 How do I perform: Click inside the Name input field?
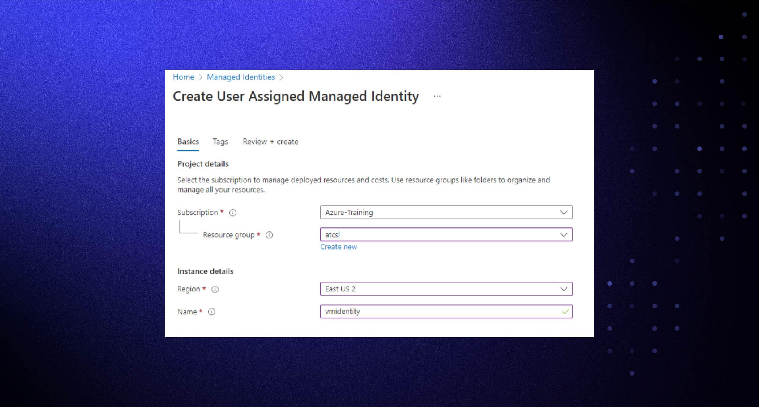click(x=428, y=312)
